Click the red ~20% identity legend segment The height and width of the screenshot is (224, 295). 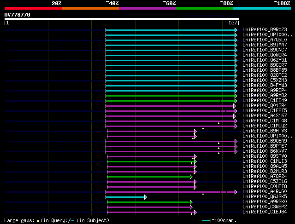pyautogui.click(x=33, y=8)
